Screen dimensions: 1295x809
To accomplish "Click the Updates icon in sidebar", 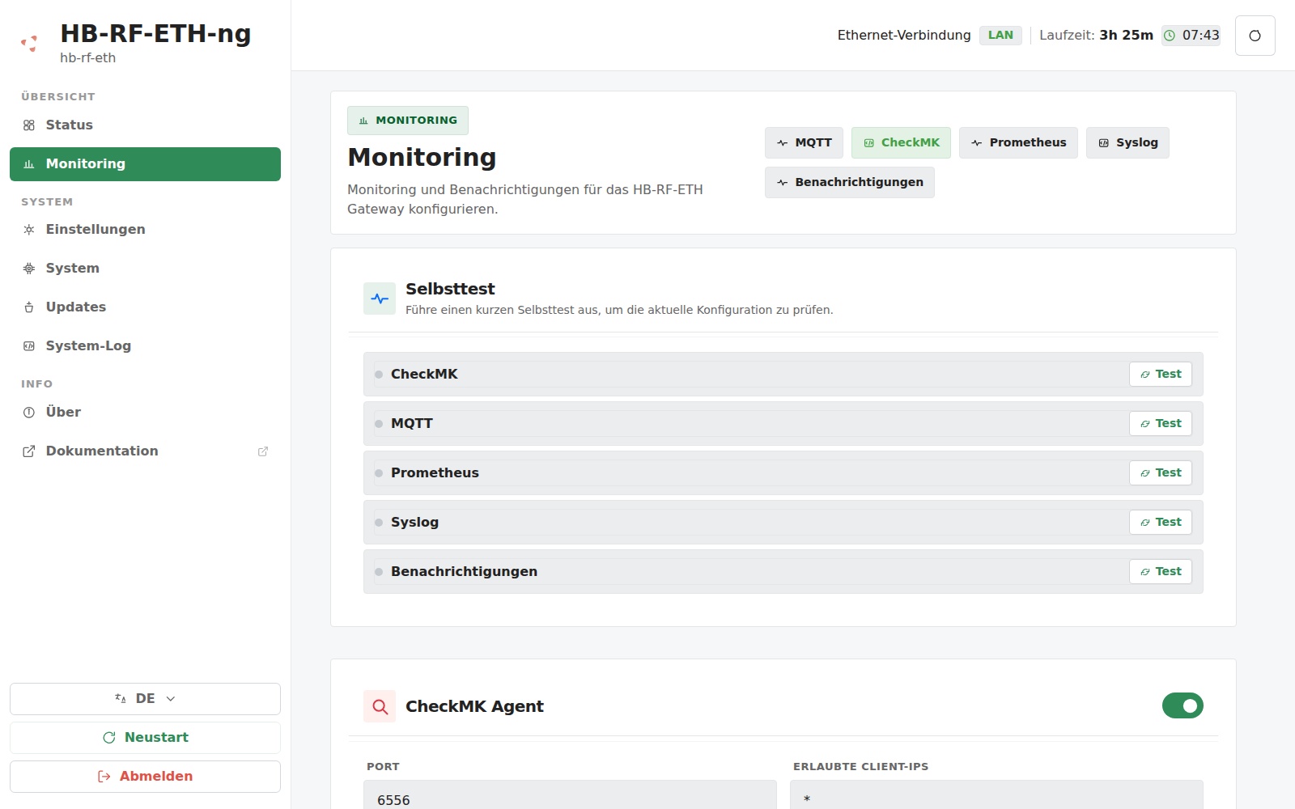I will (x=29, y=307).
